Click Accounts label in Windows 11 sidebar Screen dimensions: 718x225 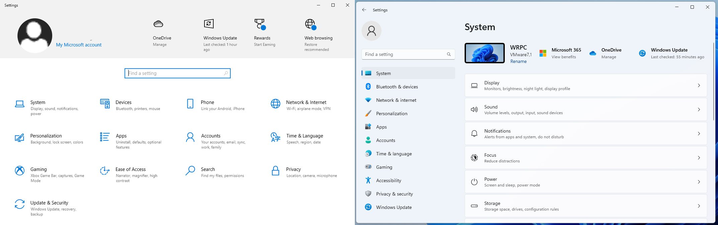[x=386, y=141]
